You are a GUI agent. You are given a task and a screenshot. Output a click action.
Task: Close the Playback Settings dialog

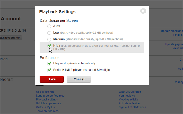(x=143, y=11)
